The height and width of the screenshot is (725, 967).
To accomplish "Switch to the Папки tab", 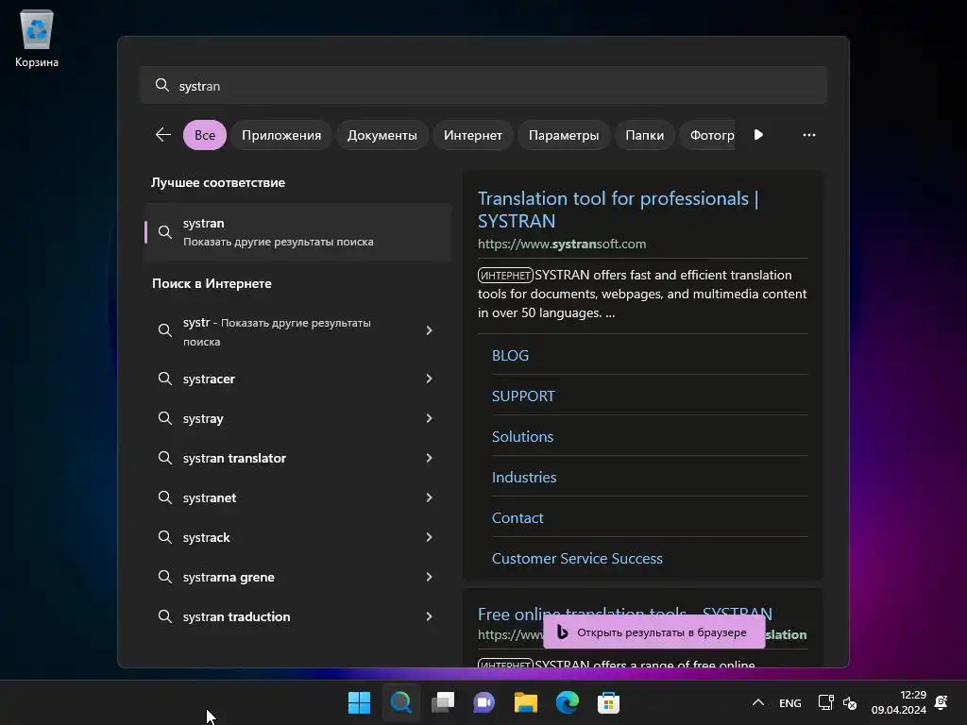I will (x=644, y=135).
